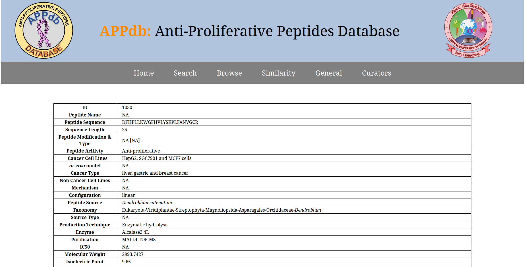Image resolution: width=526 pixels, height=267 pixels.
Task: Click the Taxonomy row label
Action: click(x=85, y=210)
